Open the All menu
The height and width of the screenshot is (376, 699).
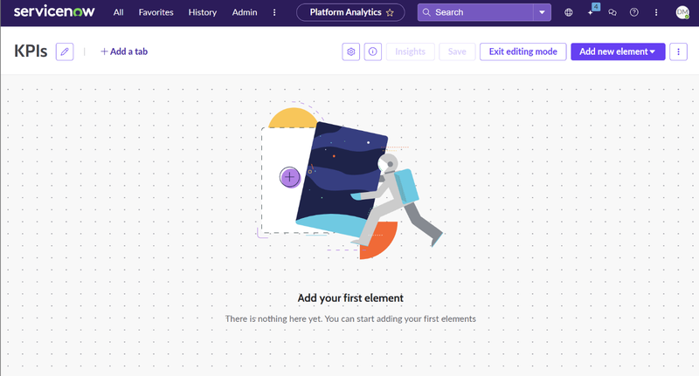point(118,12)
